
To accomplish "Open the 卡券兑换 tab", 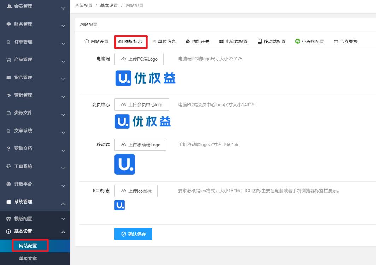I will pos(346,41).
